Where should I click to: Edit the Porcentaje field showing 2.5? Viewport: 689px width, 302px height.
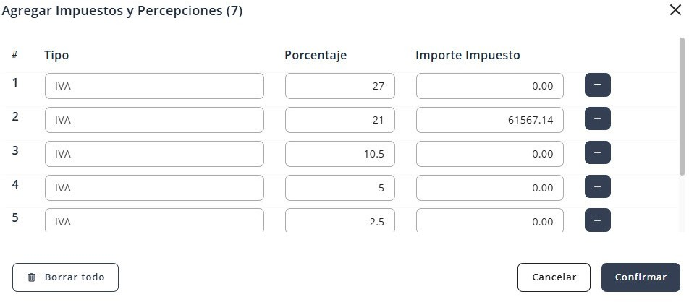[x=339, y=220]
